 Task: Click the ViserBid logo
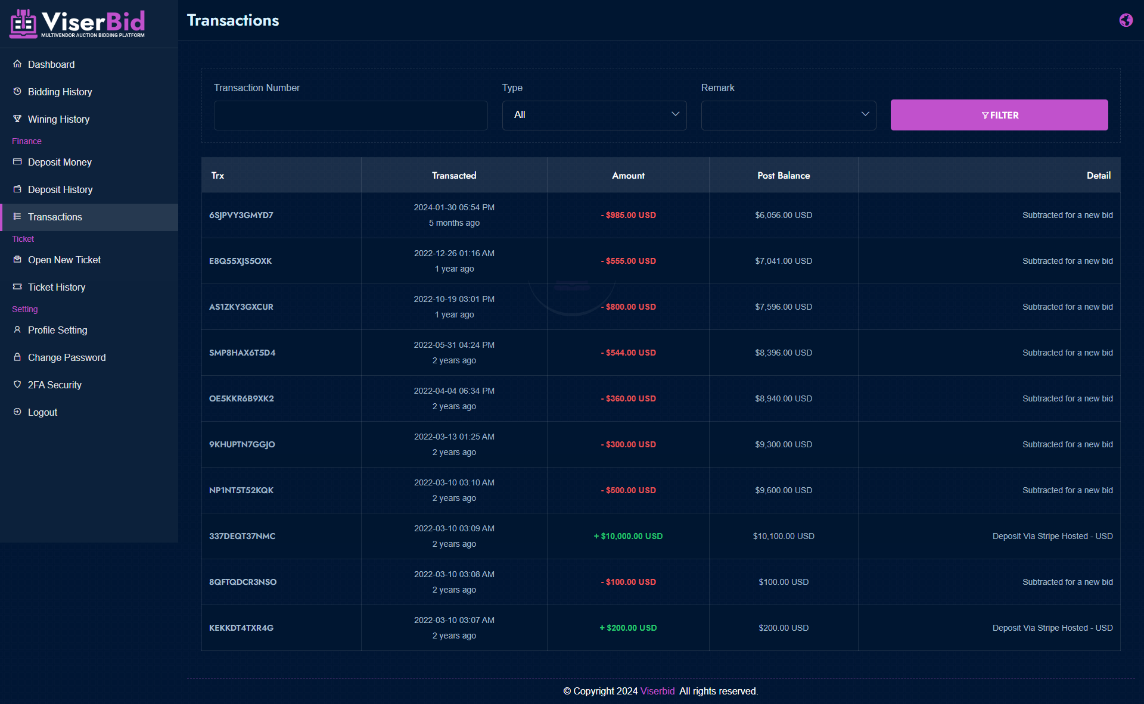tap(77, 24)
